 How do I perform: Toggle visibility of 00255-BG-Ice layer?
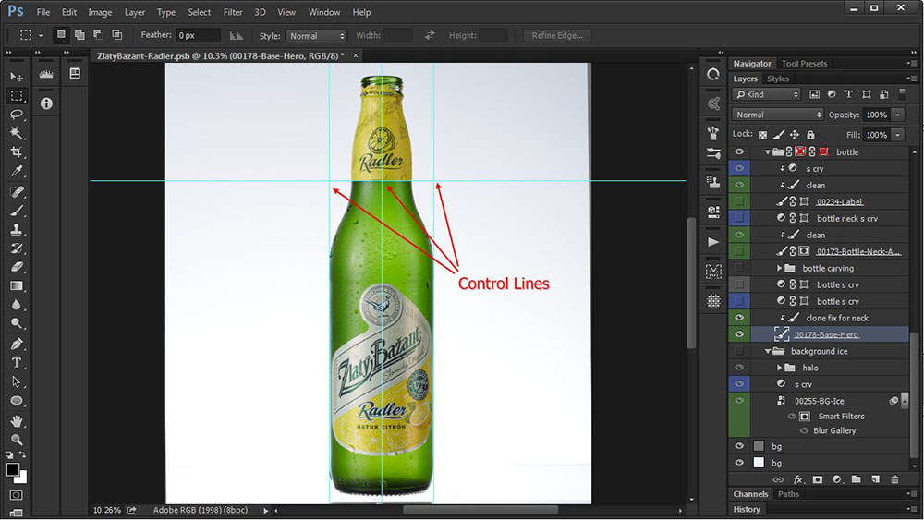(739, 401)
